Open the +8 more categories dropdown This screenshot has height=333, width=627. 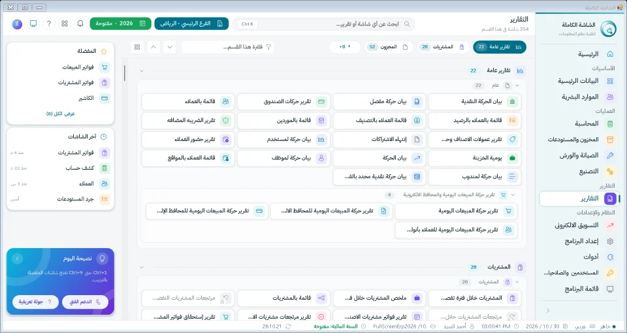pos(345,47)
